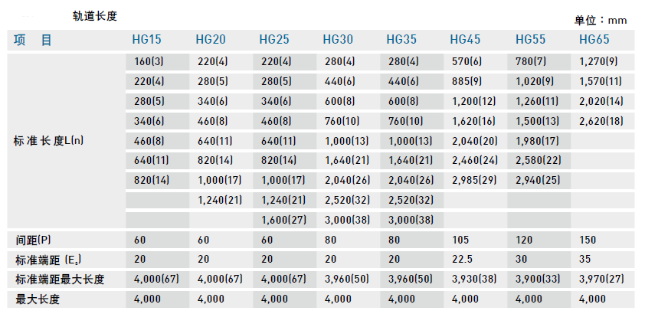645x314 pixels.
Task: Select the 标准长度L(n) row label
Action: coord(49,140)
